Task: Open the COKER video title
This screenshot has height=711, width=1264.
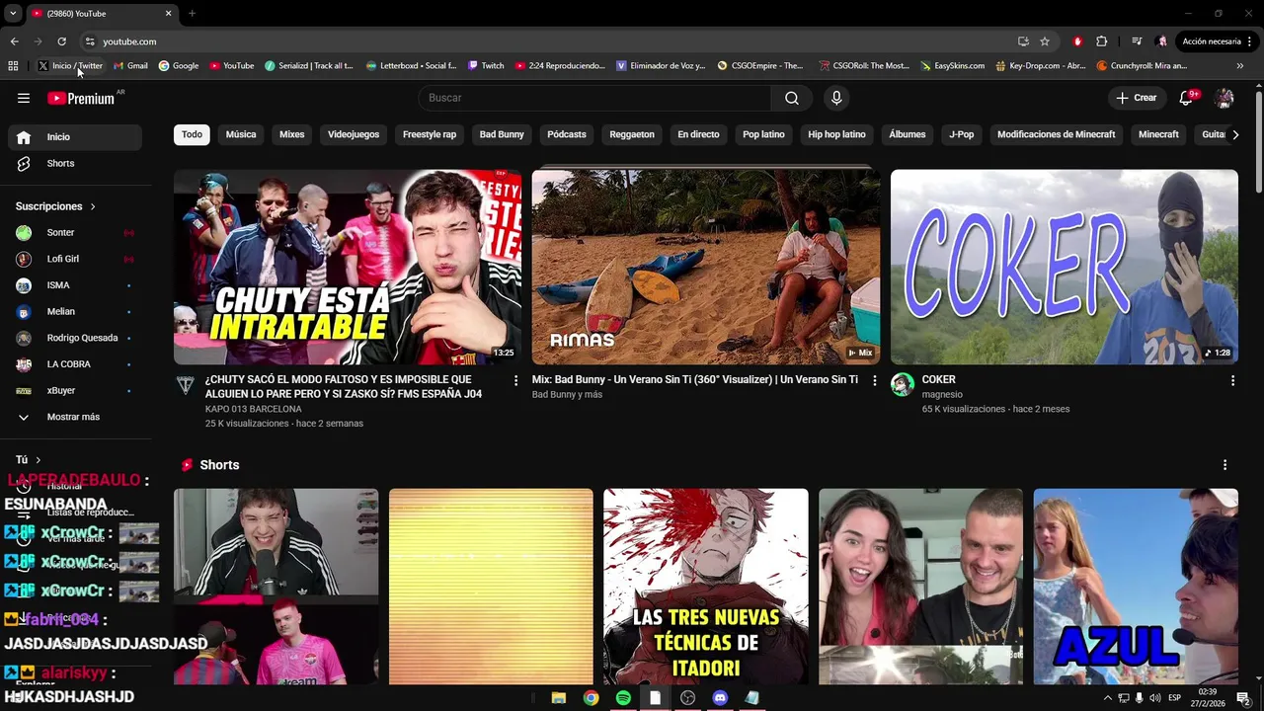Action: click(938, 379)
